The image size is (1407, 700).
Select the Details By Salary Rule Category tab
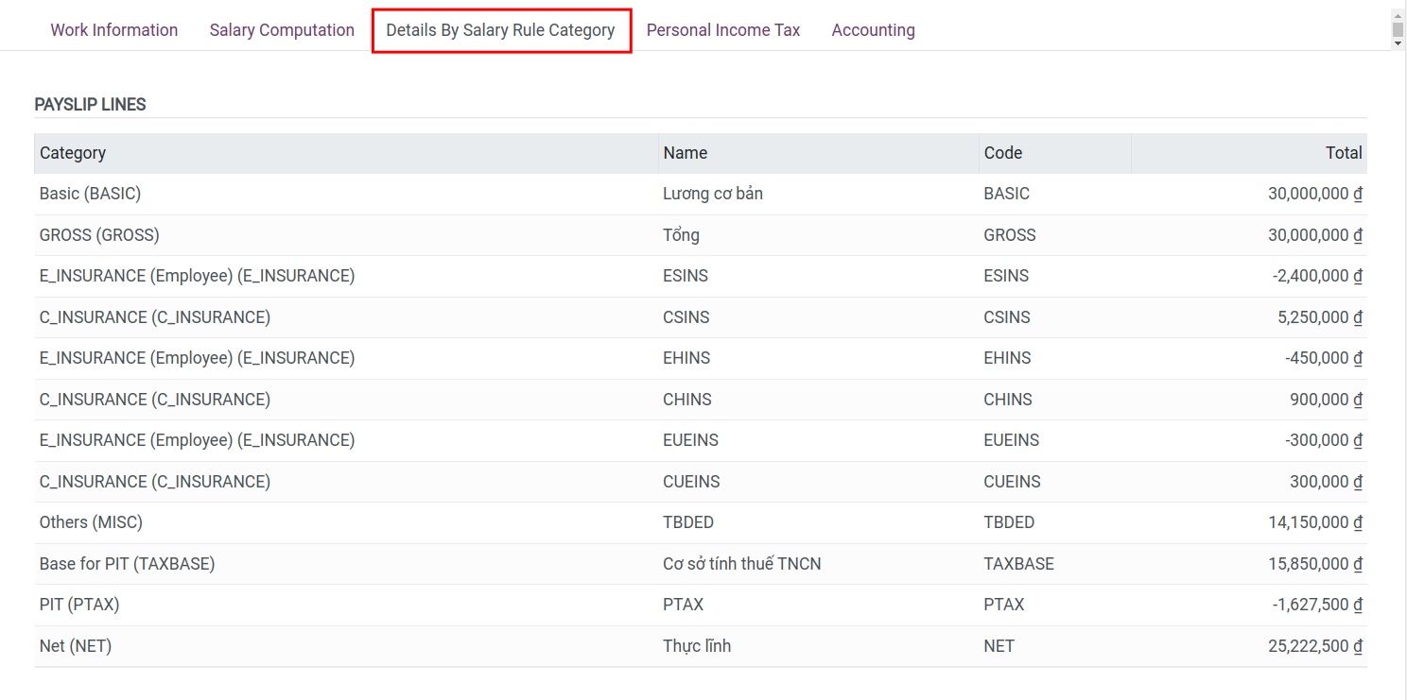point(500,29)
